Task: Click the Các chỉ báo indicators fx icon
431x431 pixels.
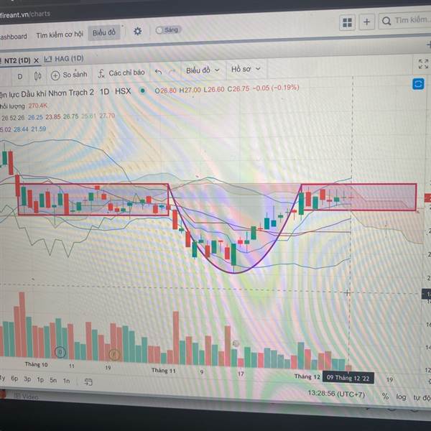Action: pos(101,73)
